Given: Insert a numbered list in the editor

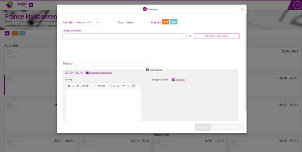Looking at the screenshot, I should [114, 86].
